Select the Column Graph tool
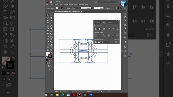Viewport: 173px width, 97px height. click(51, 45)
